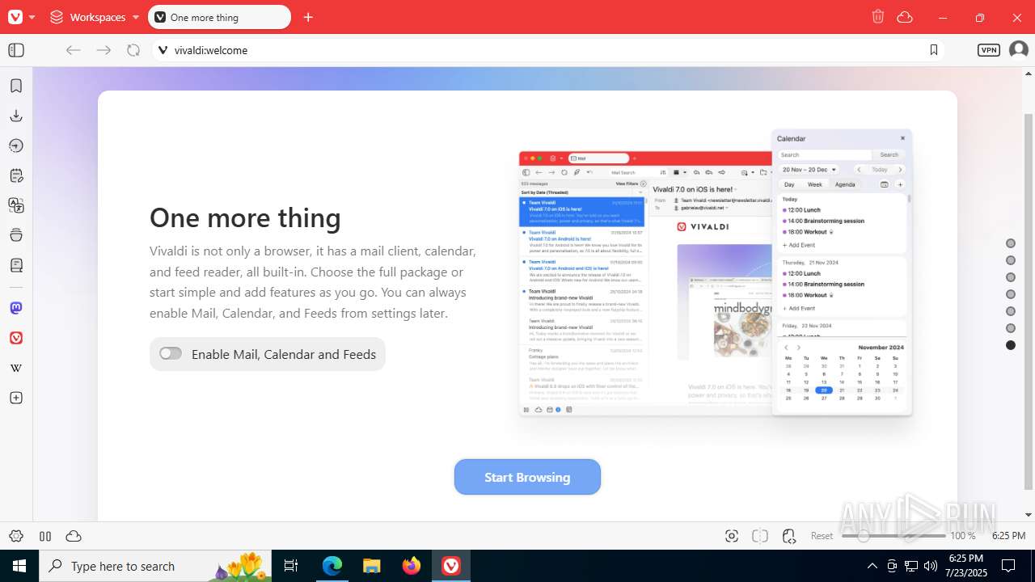Open the Wikipedia web panel

(x=16, y=368)
